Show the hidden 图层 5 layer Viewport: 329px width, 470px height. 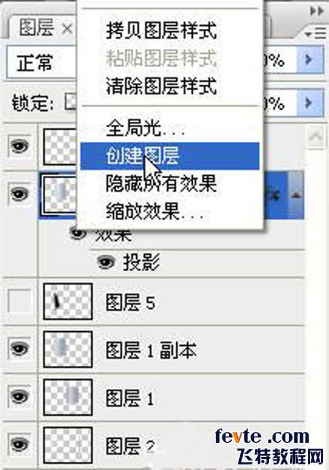[x=19, y=301]
